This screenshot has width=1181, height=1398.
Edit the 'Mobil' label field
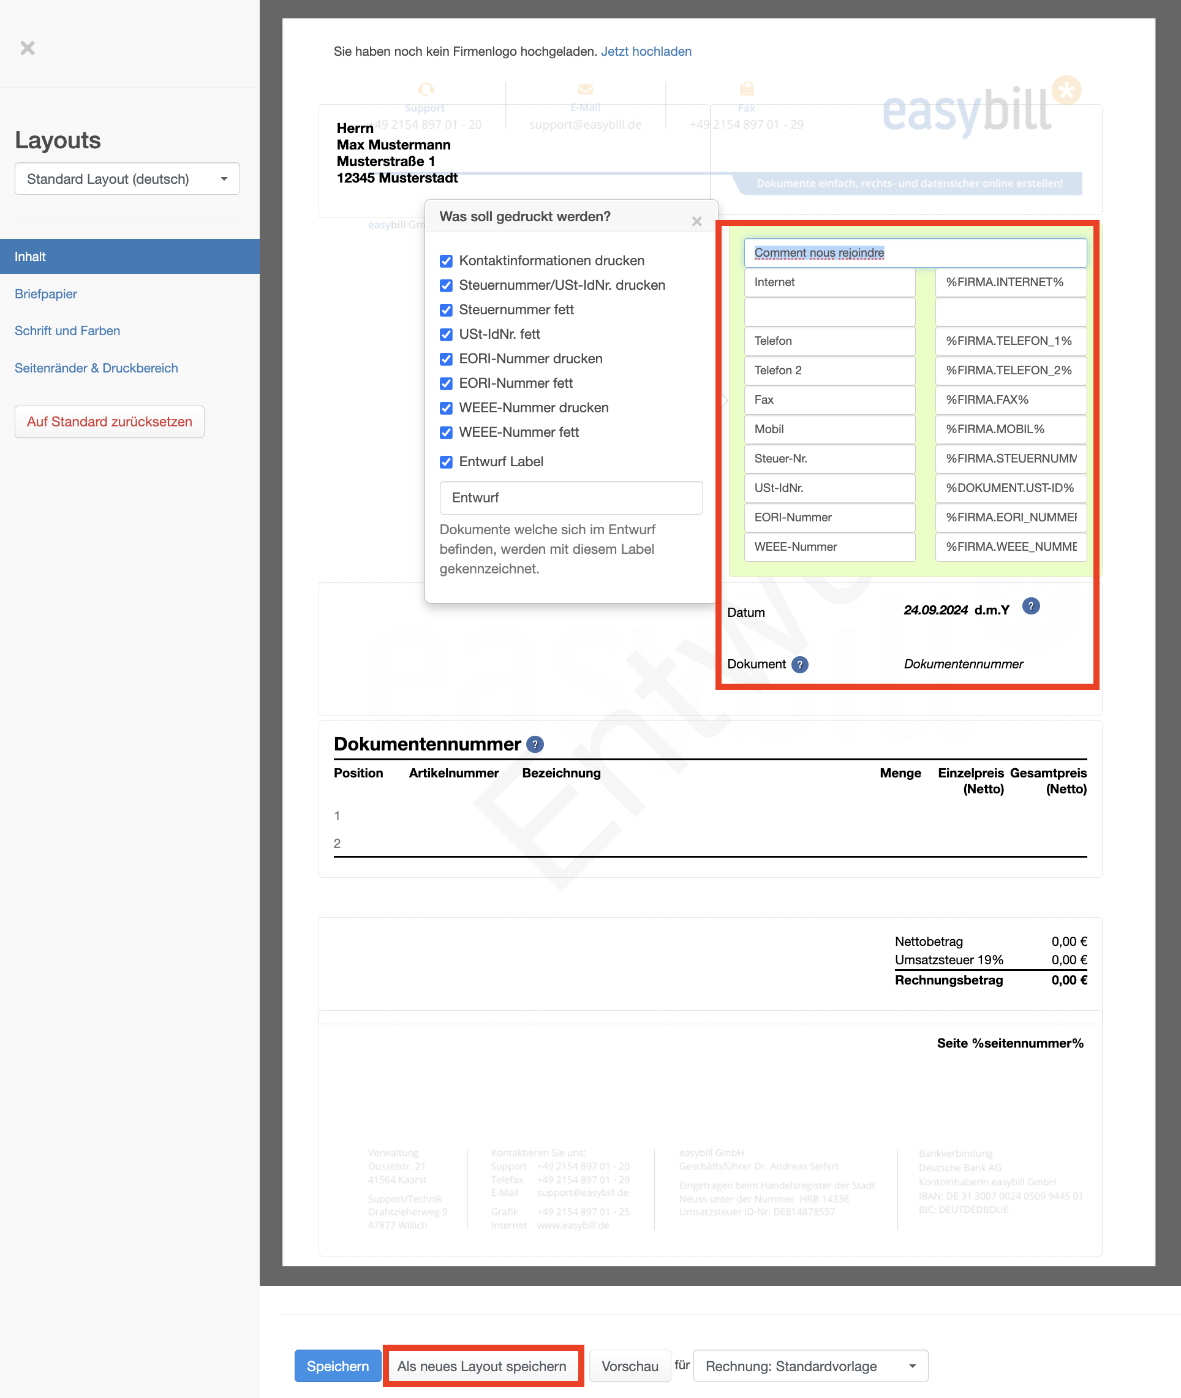829,430
